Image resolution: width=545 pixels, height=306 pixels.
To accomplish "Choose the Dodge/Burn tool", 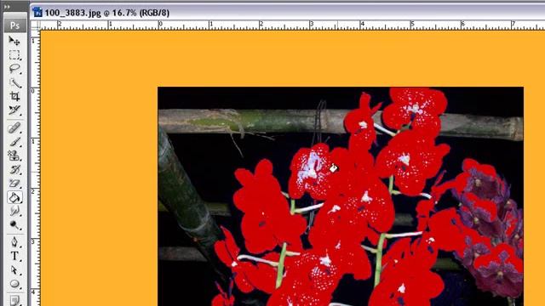I will (x=14, y=225).
